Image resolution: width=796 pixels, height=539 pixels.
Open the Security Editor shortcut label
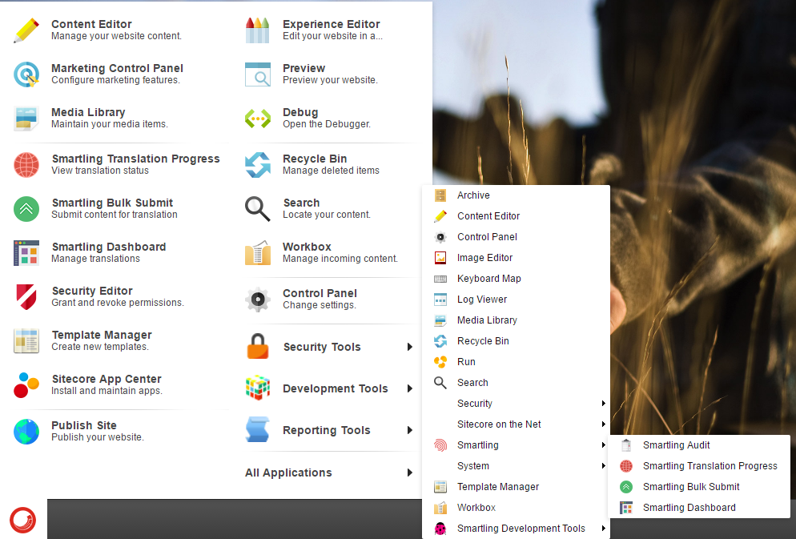pyautogui.click(x=92, y=291)
